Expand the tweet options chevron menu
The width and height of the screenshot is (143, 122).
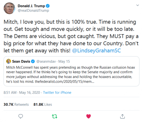tap(138, 5)
